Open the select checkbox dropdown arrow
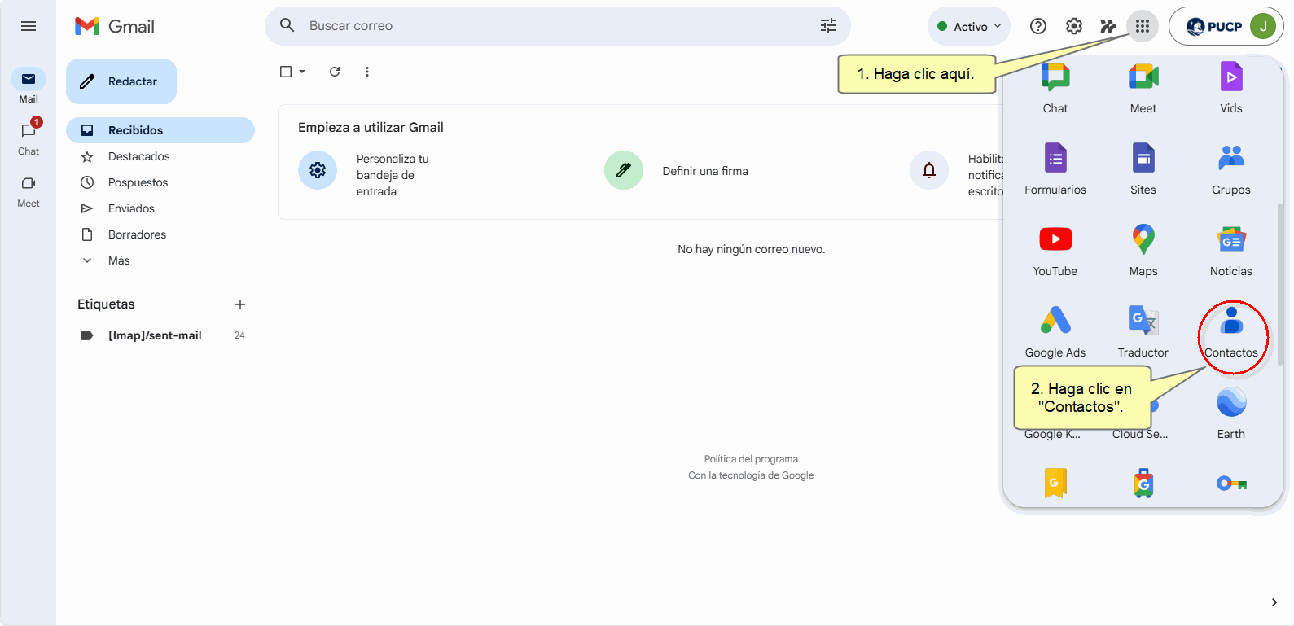 coord(302,72)
